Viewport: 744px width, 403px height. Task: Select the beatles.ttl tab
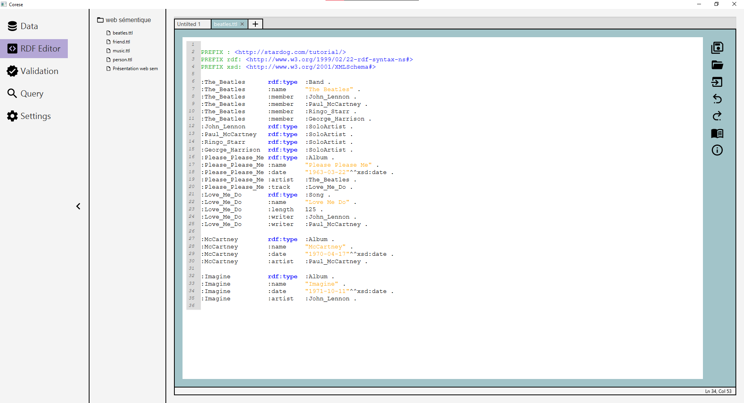pos(225,24)
